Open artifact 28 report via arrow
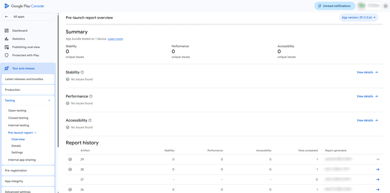 377,170
